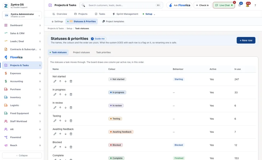Click the Check in button
The height and width of the screenshot is (160, 262).
pyautogui.click(x=203, y=5)
